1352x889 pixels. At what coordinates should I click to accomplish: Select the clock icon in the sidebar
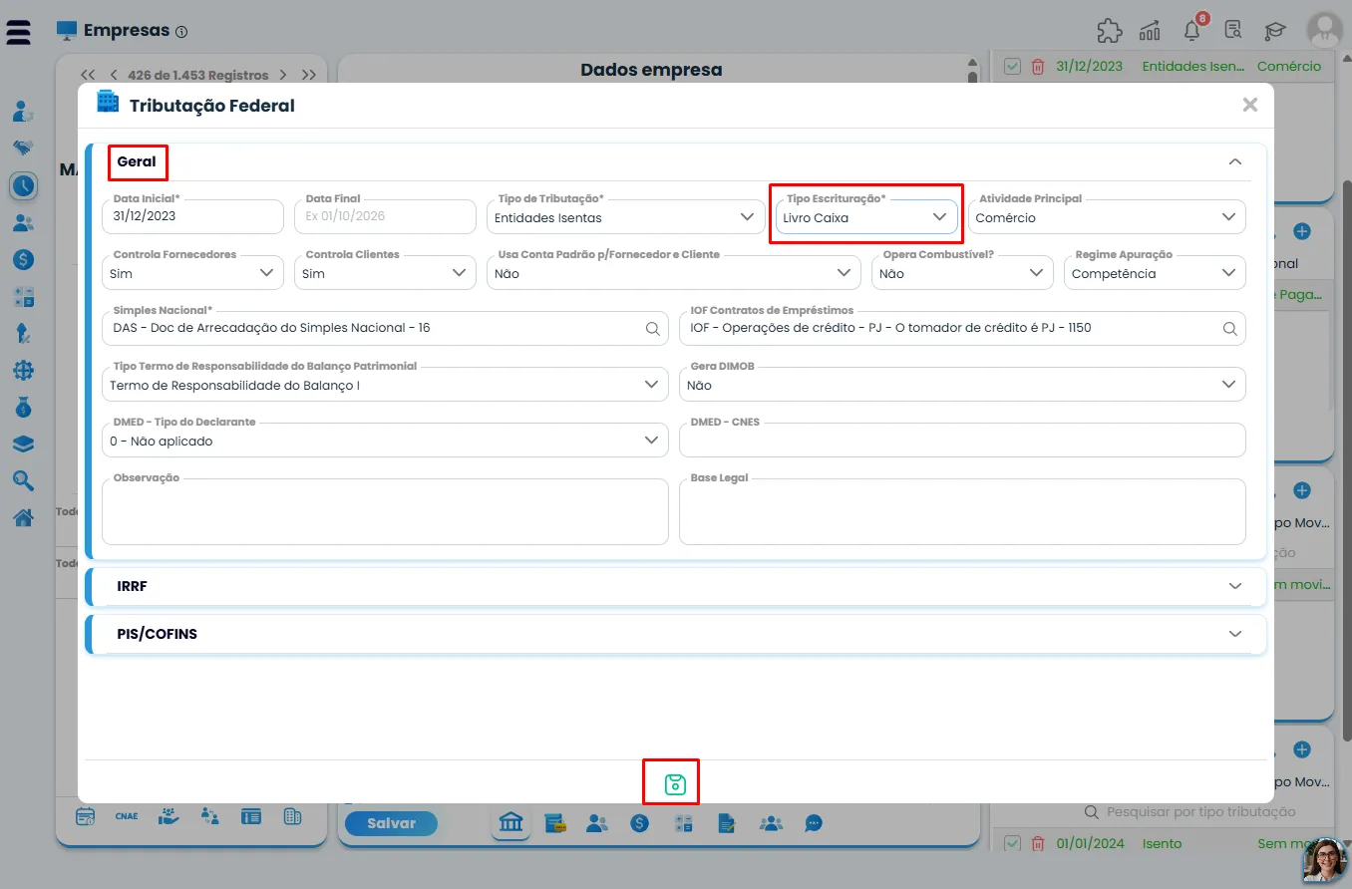24,185
